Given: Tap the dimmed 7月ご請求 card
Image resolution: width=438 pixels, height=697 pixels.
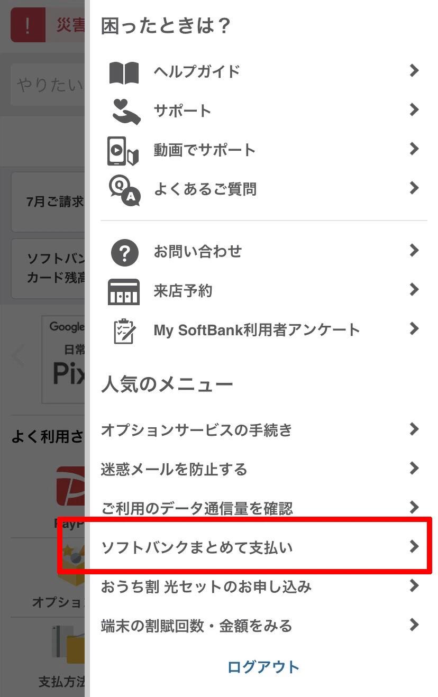Looking at the screenshot, I should [48, 202].
